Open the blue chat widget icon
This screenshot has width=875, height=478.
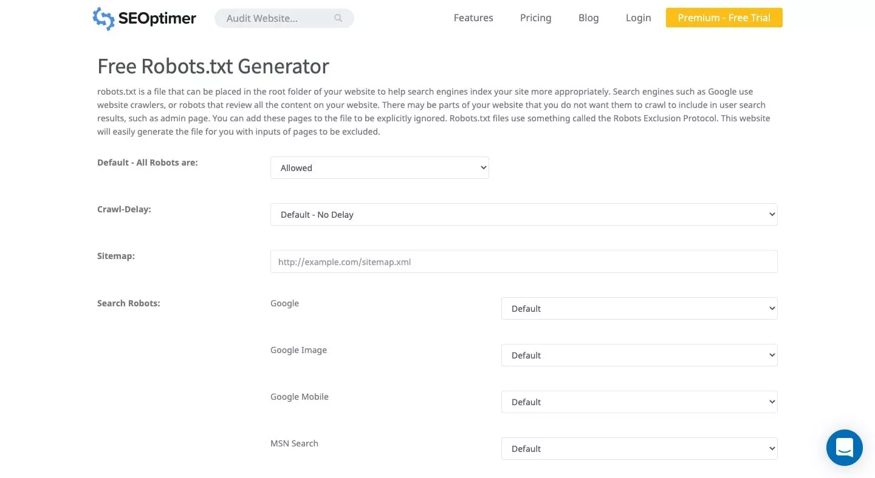coord(845,448)
